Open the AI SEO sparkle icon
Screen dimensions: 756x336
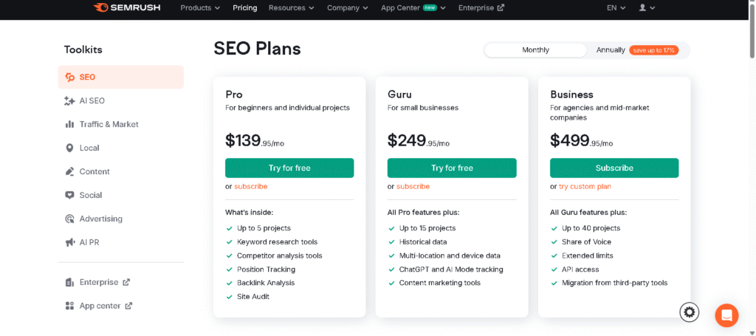(69, 100)
